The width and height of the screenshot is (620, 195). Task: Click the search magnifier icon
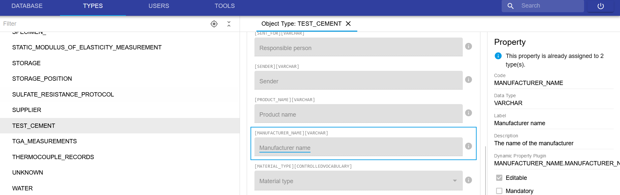click(511, 6)
